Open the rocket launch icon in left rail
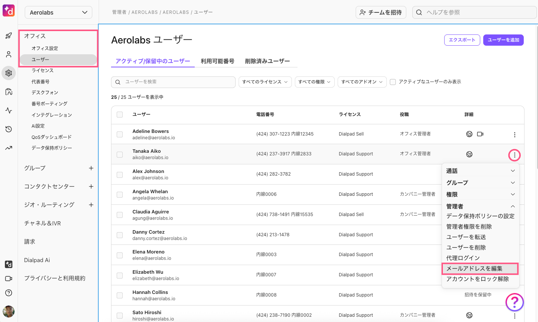 [x=9, y=36]
